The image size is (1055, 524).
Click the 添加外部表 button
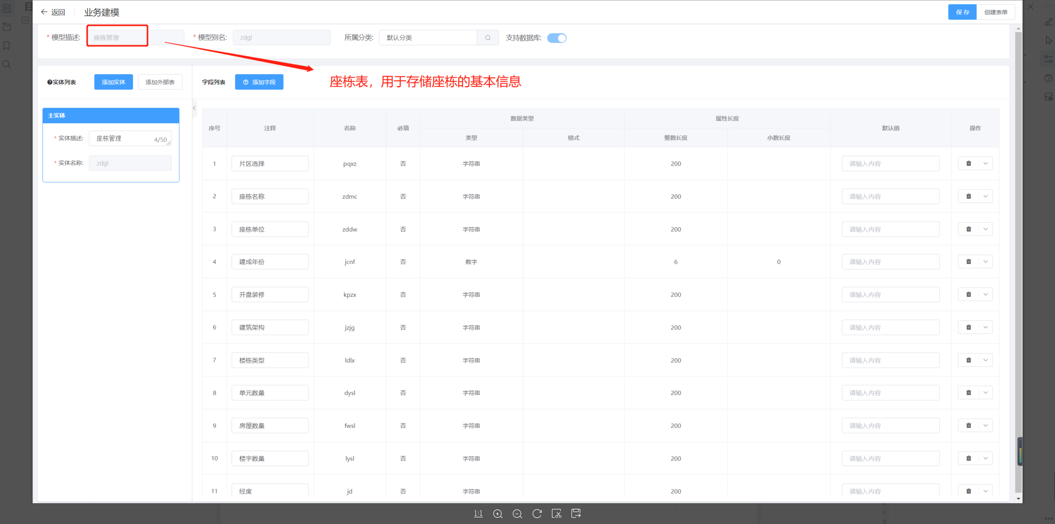(160, 82)
